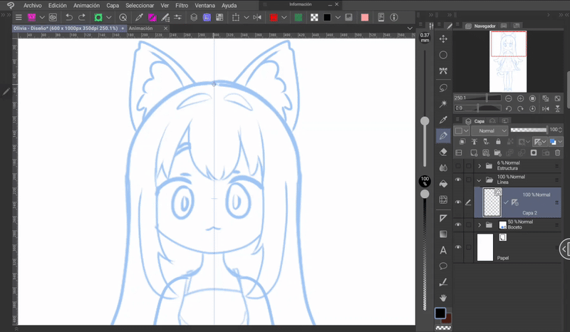This screenshot has width=570, height=332.
Task: Select the Hand move tool
Action: coord(443,298)
